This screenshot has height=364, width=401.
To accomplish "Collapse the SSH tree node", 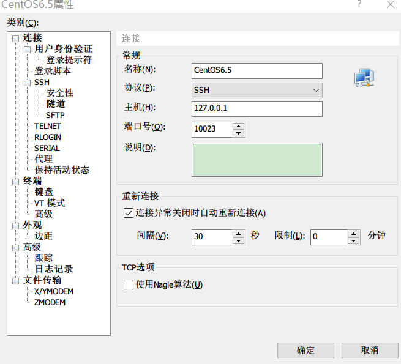I will (x=28, y=83).
